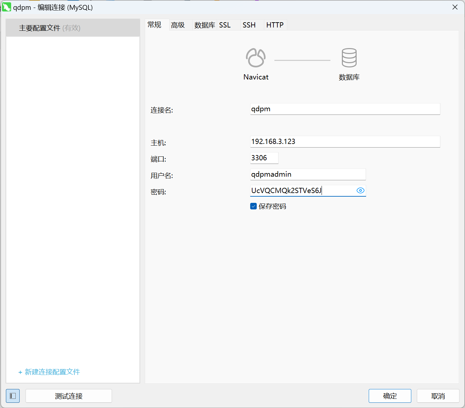The width and height of the screenshot is (465, 408).
Task: Focus the 连接名 input field
Action: tap(345, 109)
